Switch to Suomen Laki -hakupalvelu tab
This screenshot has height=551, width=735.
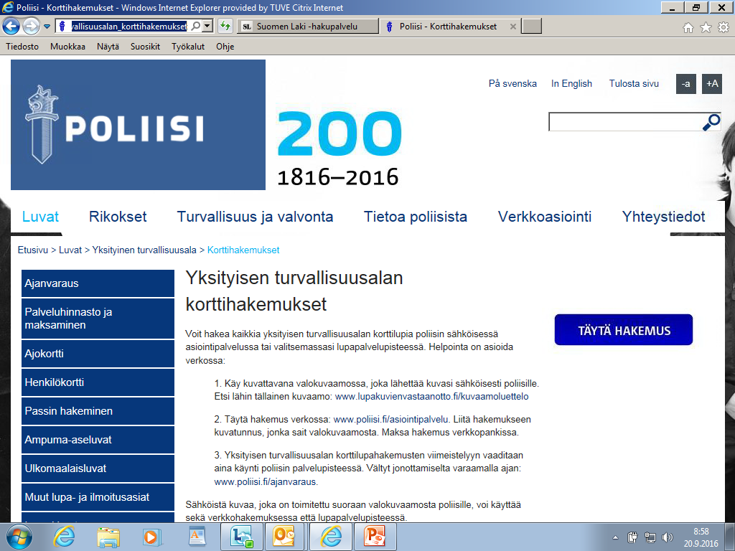click(x=307, y=27)
